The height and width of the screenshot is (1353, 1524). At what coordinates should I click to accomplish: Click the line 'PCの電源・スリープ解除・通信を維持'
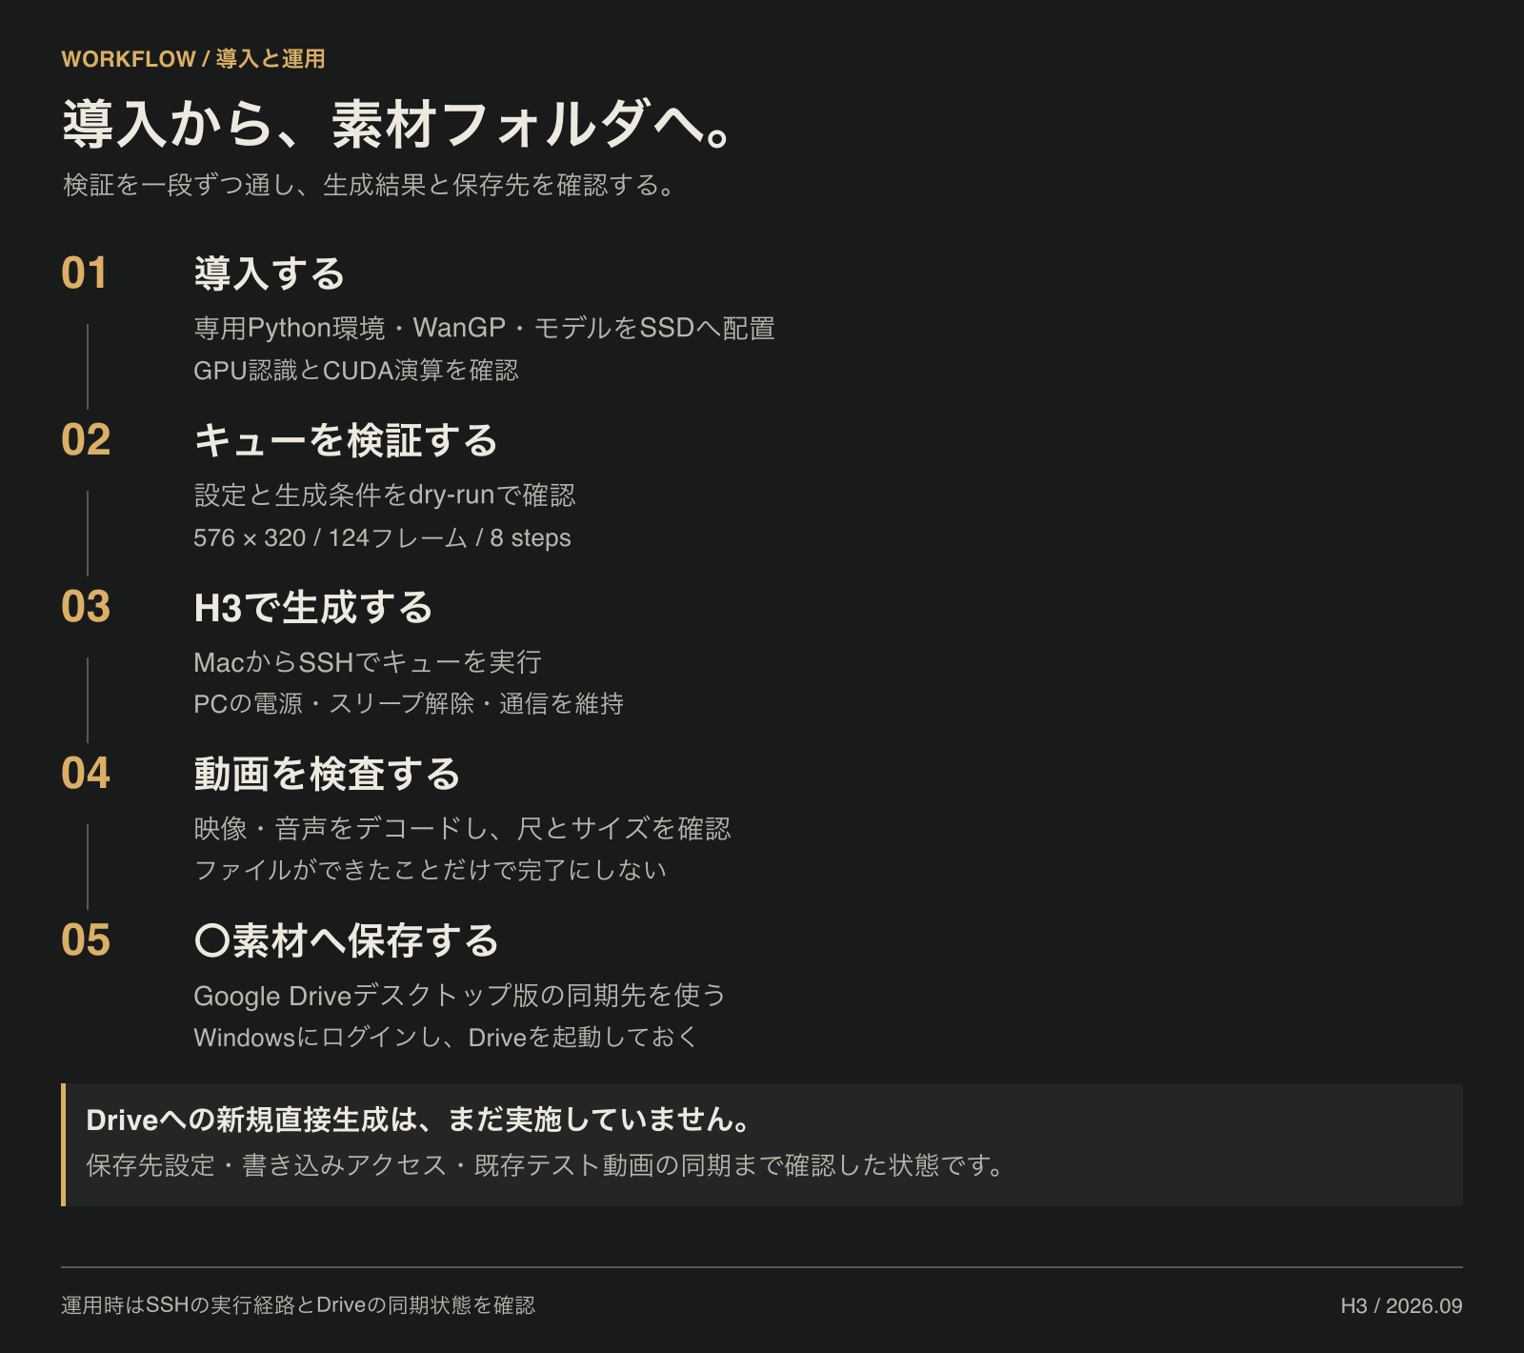click(409, 703)
